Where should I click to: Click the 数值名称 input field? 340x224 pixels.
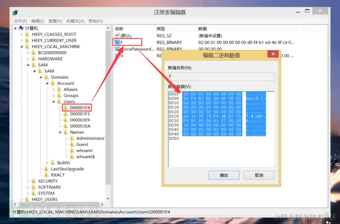pos(221,76)
